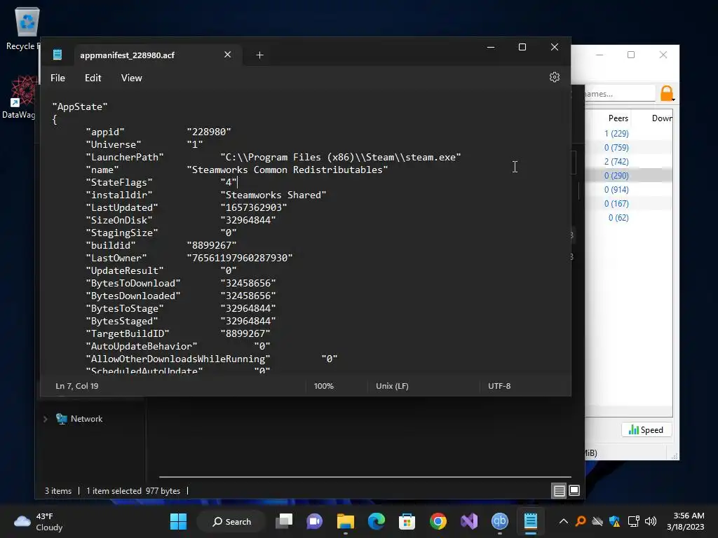Click the cloud sync tray icon

coord(597,521)
